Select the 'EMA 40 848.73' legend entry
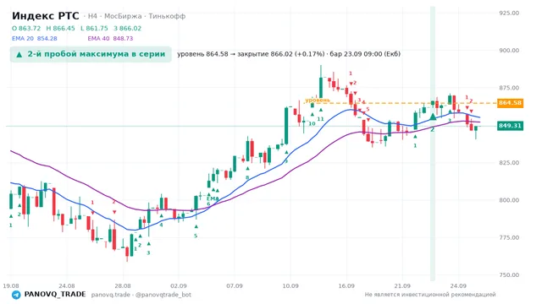The height and width of the screenshot is (304, 542). 110,38
